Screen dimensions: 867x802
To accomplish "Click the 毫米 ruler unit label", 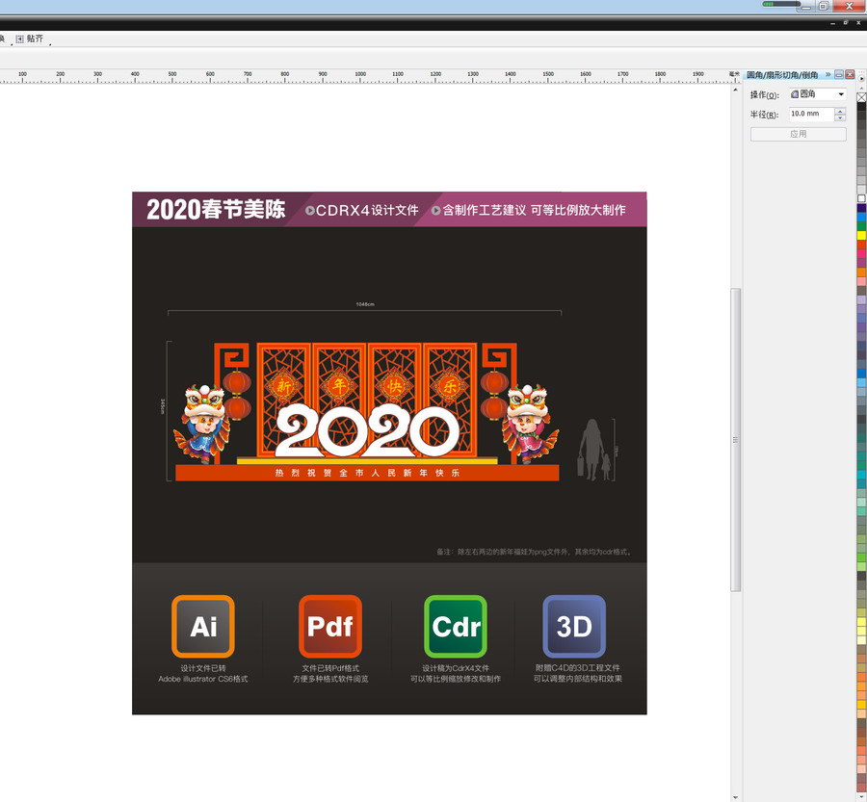I will point(734,73).
